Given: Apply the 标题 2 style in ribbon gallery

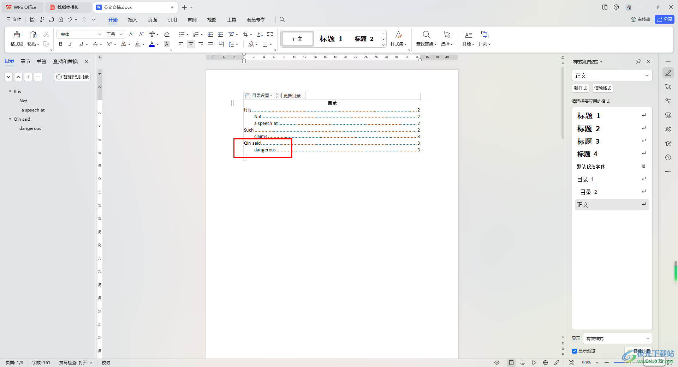Looking at the screenshot, I should coord(364,39).
